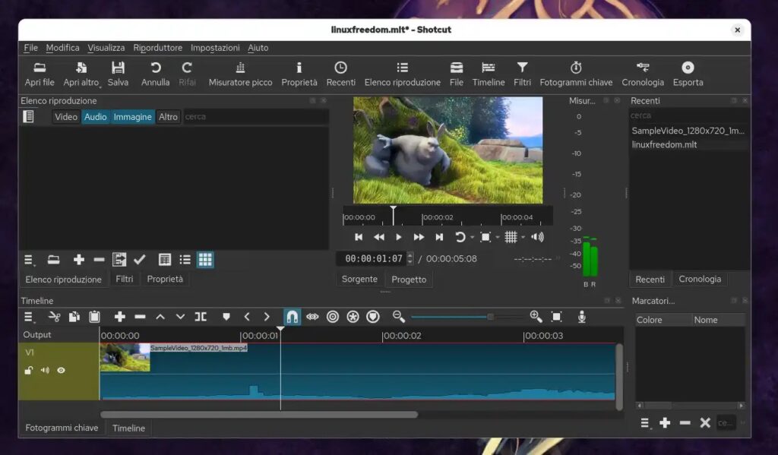Click the timeline horizontal scrollbar
This screenshot has height=455, width=778.
point(259,414)
